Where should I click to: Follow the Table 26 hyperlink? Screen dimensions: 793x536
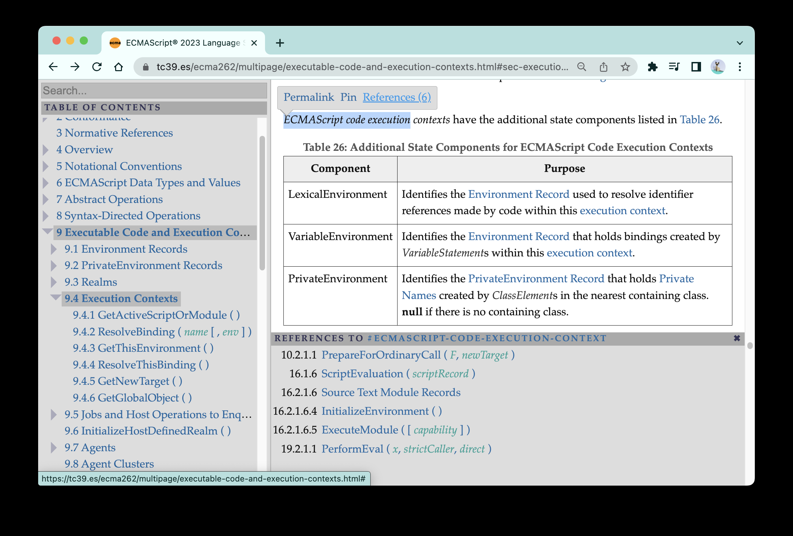point(699,120)
